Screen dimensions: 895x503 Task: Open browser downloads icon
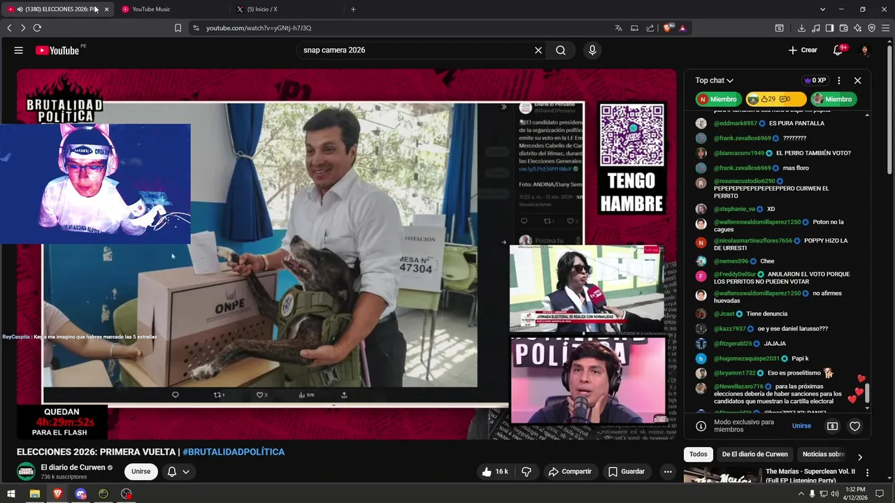[x=801, y=28]
